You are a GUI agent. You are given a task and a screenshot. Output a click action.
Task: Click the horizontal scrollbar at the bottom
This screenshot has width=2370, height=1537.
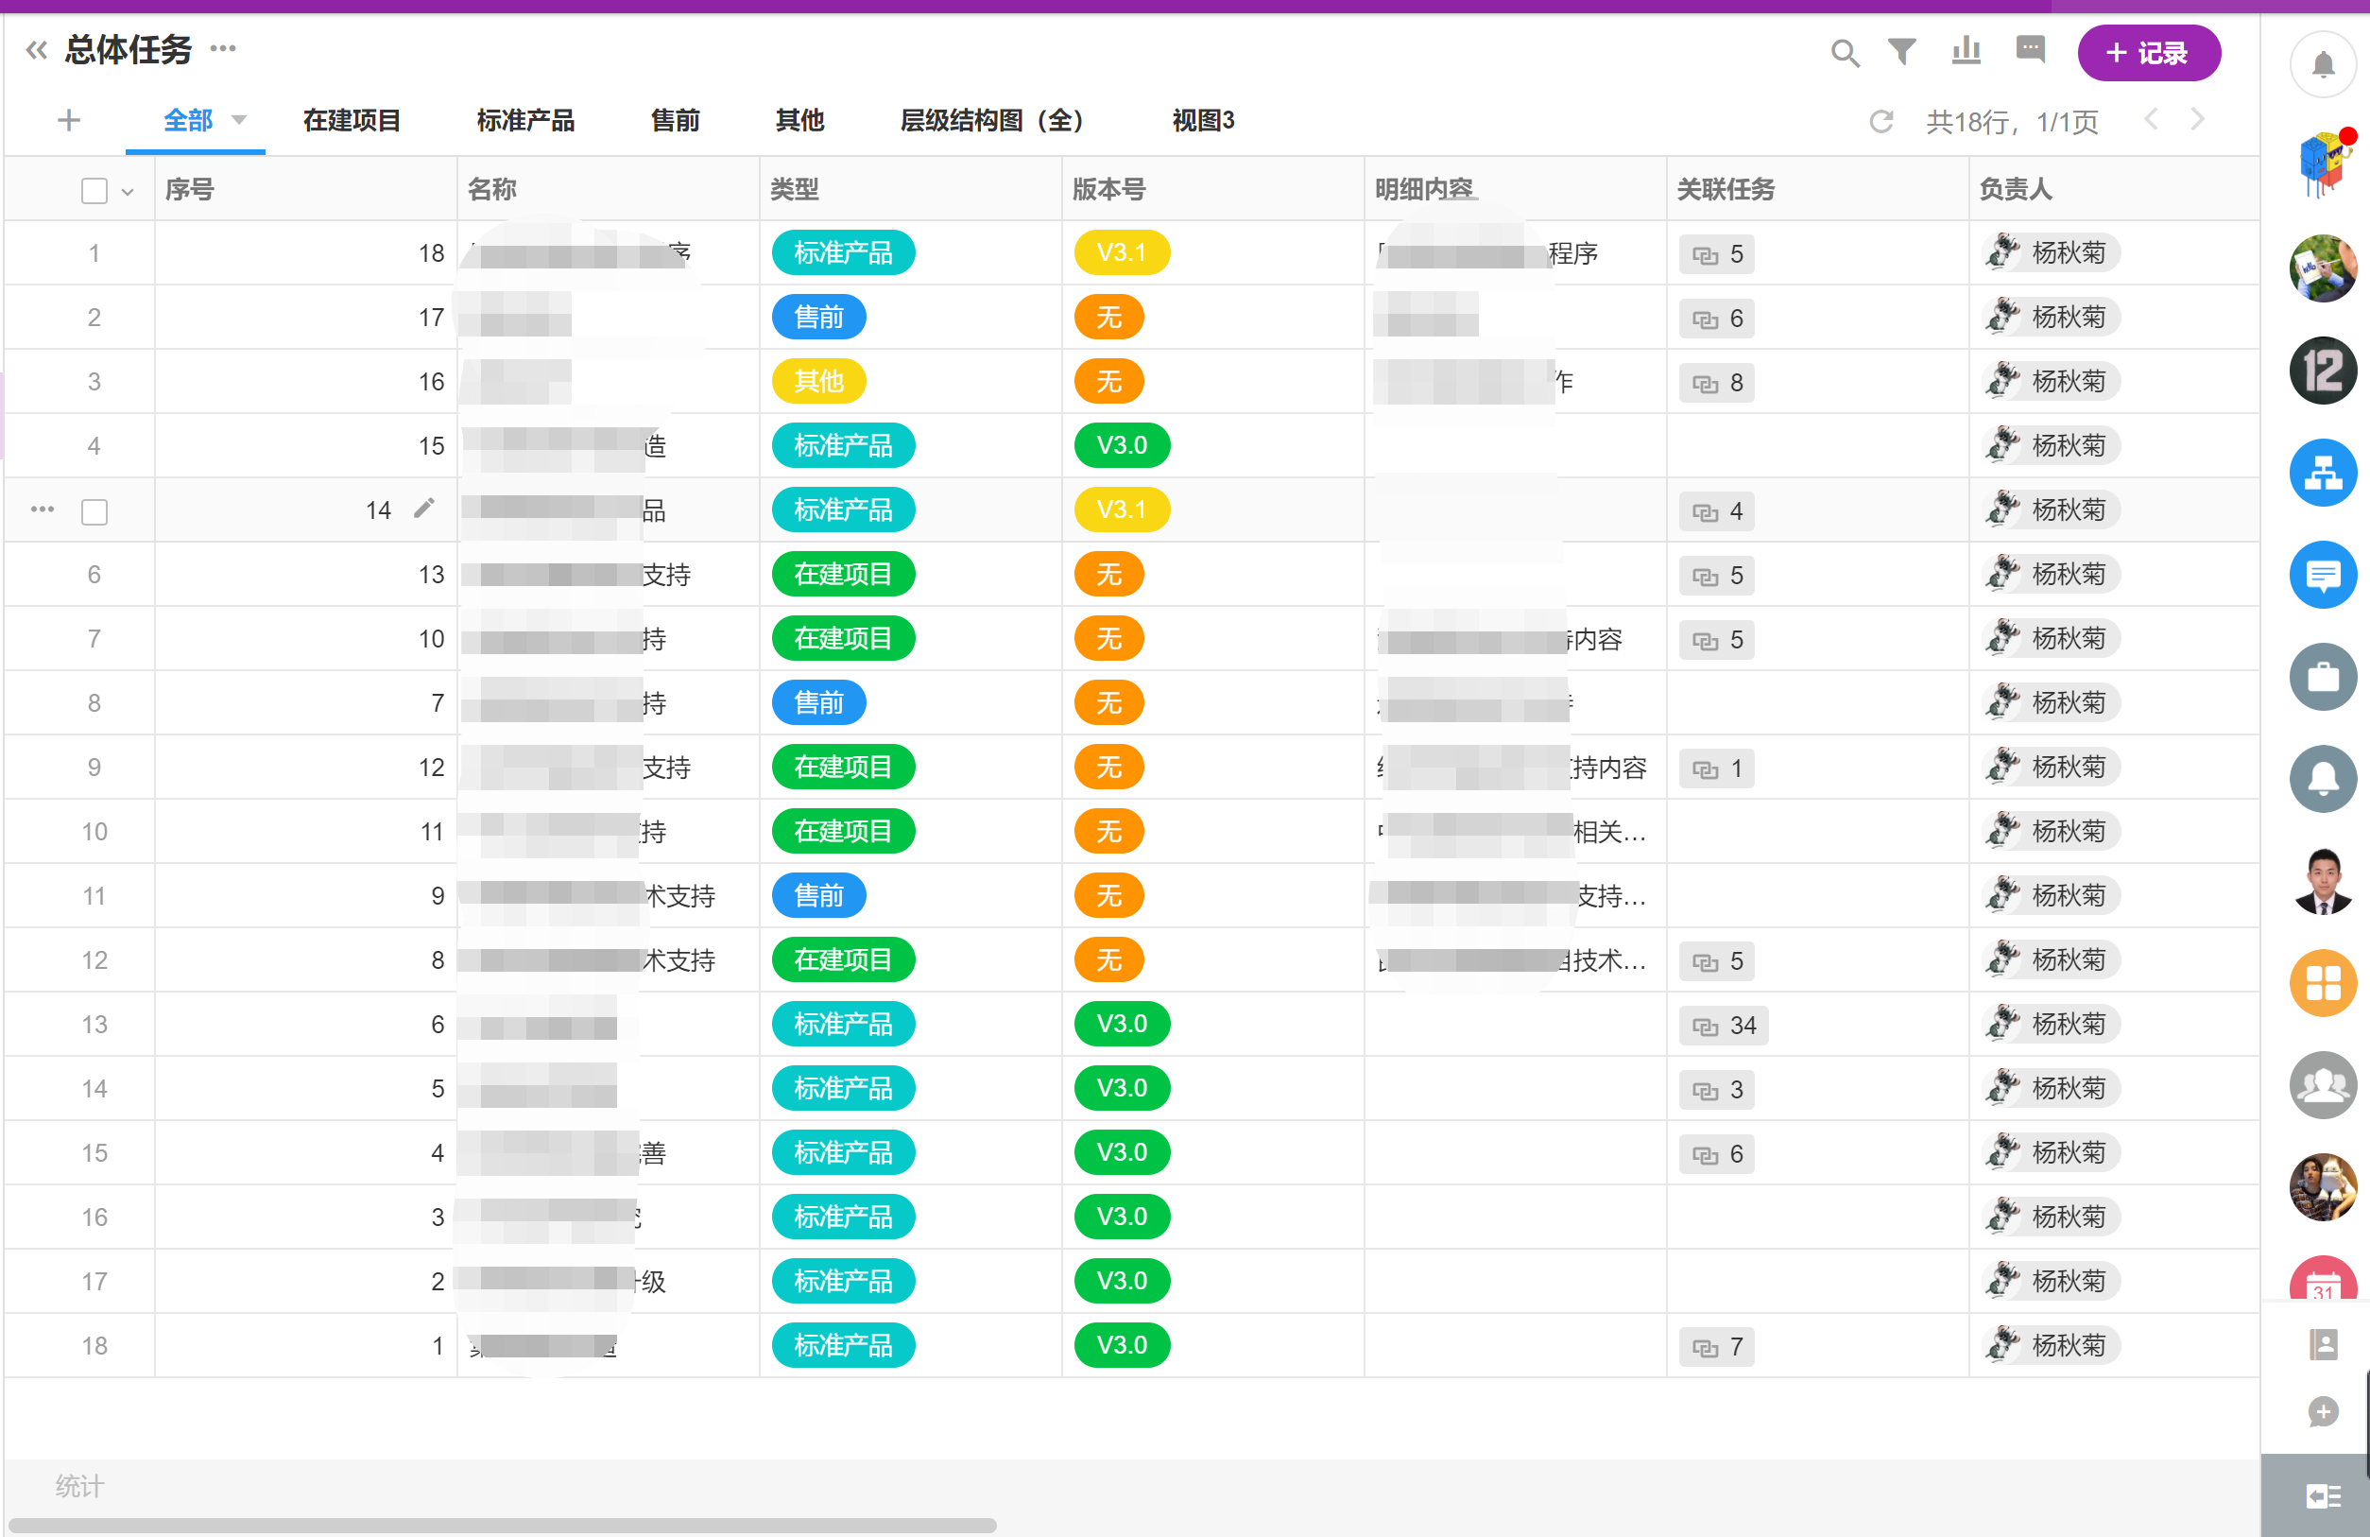502,1525
